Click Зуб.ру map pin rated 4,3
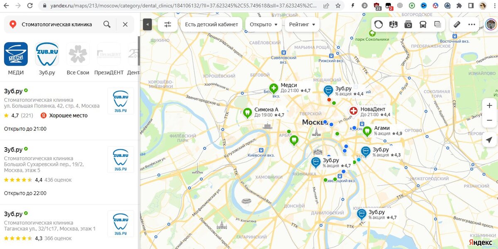The image size is (498, 249). click(x=366, y=151)
